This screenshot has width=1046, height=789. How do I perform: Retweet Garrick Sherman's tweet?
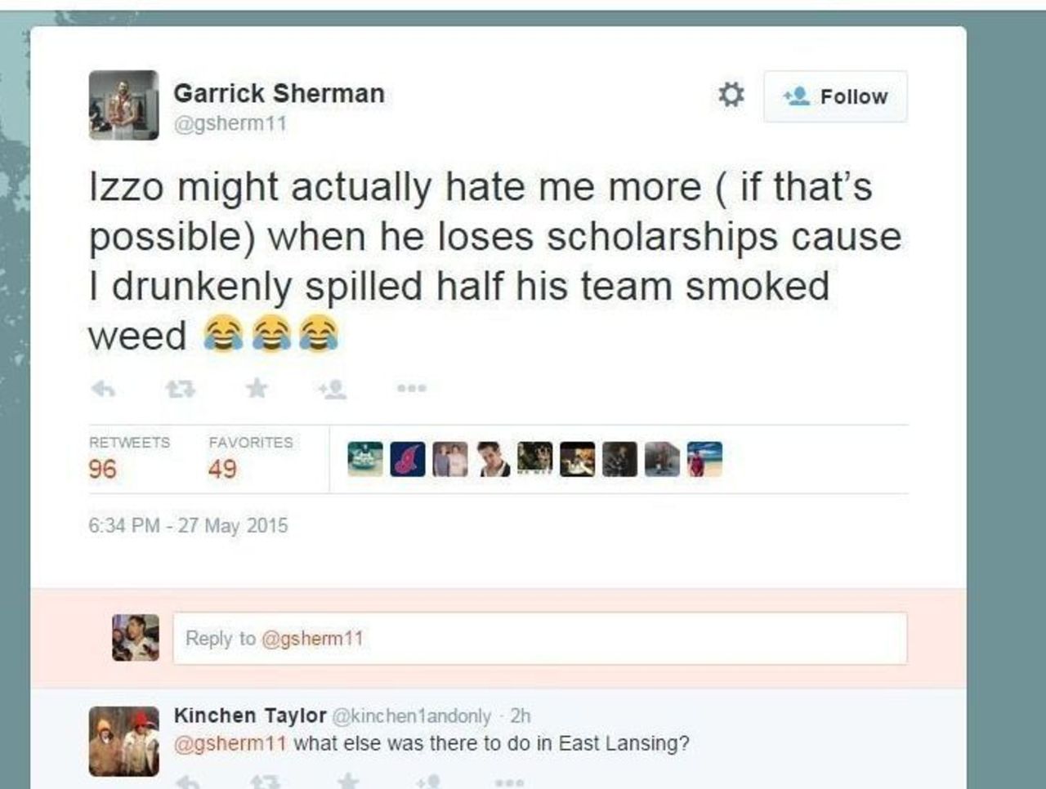(x=180, y=390)
